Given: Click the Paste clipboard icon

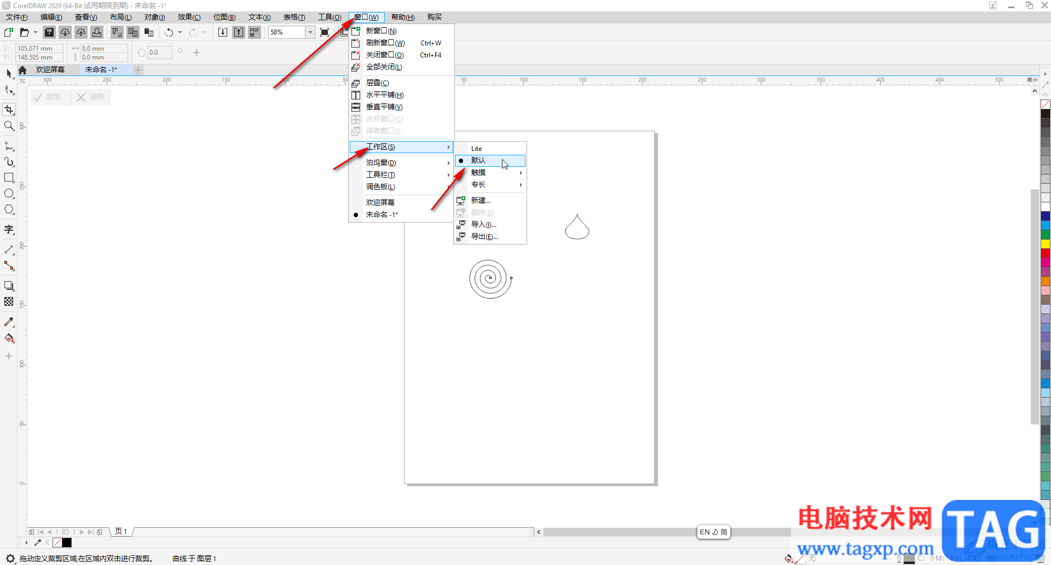Looking at the screenshot, I should 149,32.
